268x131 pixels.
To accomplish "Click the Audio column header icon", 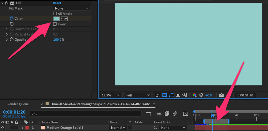I will click(7, 122).
